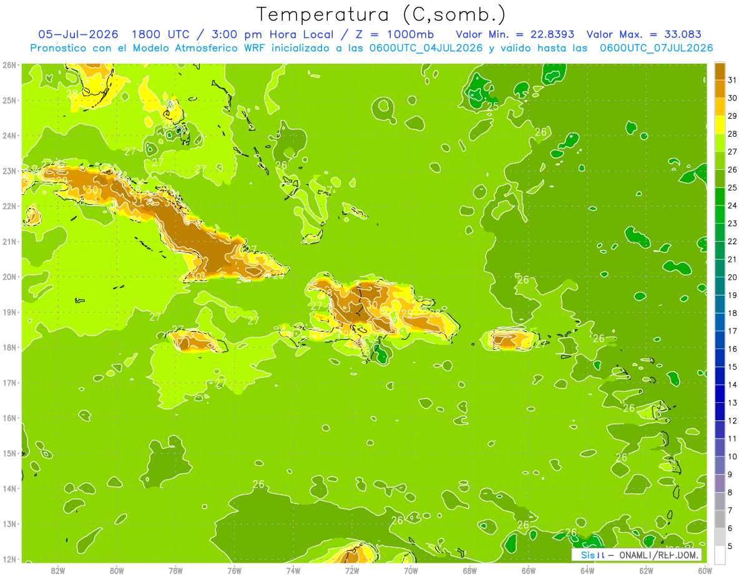Click the '26N' latitude axis label

[9, 65]
